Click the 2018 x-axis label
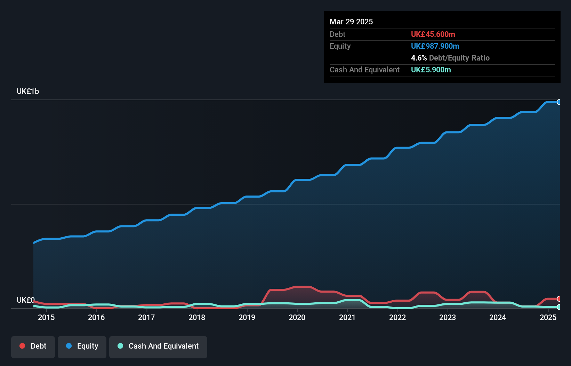The height and width of the screenshot is (366, 571). coord(197,317)
